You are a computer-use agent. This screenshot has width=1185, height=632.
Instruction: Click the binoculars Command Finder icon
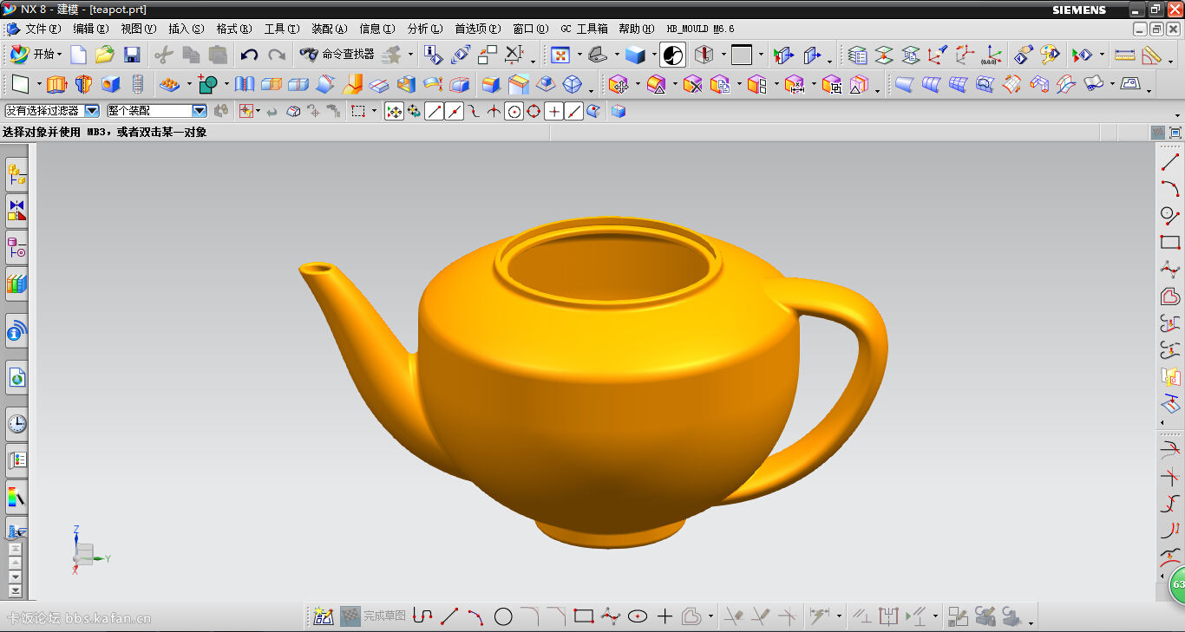tap(309, 55)
